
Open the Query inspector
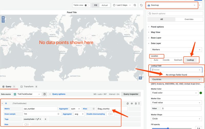[131, 94]
